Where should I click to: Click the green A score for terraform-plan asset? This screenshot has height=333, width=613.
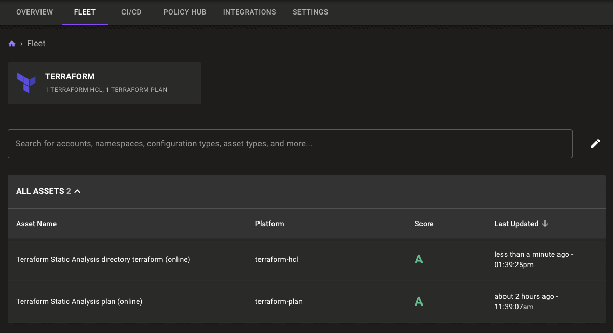(419, 301)
